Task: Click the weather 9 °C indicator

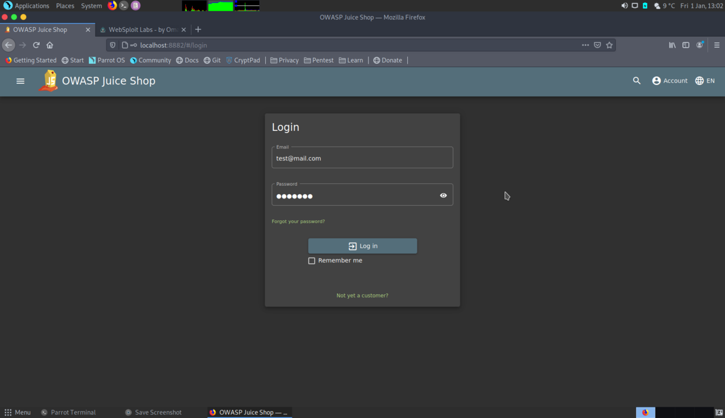Action: pos(665,5)
